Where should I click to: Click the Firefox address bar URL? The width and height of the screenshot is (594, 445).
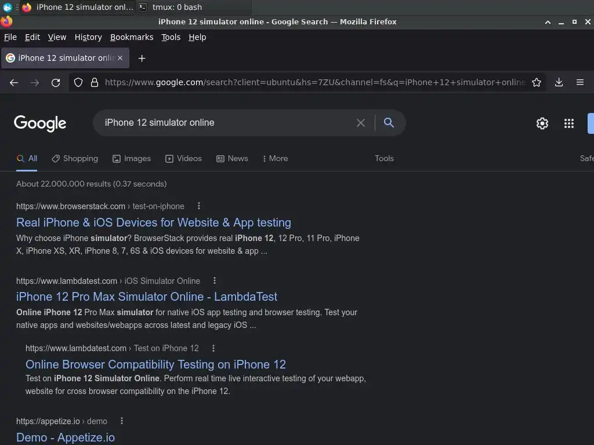point(315,82)
